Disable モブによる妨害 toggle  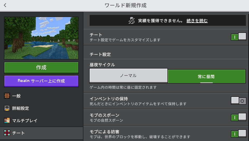pyautogui.click(x=239, y=134)
